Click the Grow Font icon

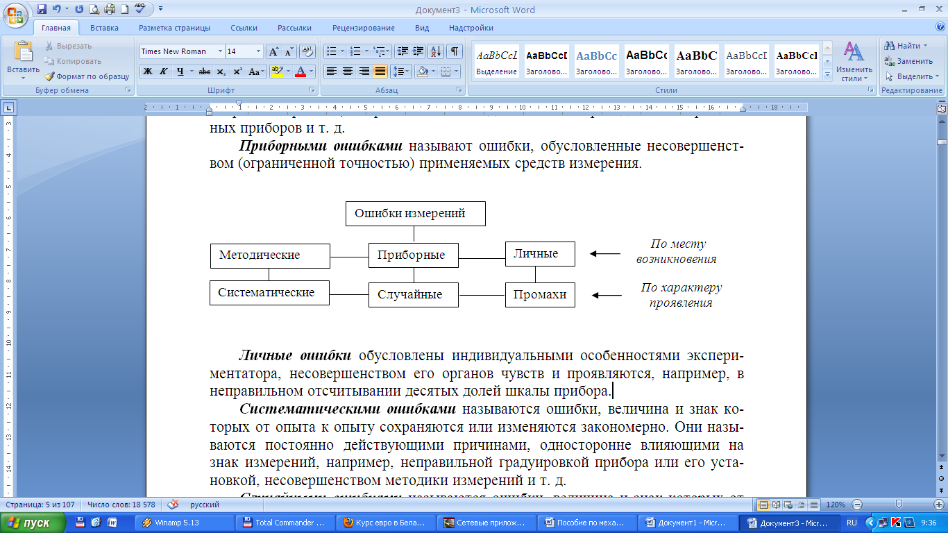273,51
